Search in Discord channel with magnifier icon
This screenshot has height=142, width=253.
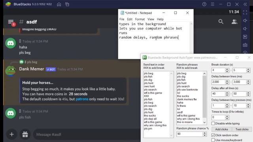[x=221, y=22]
